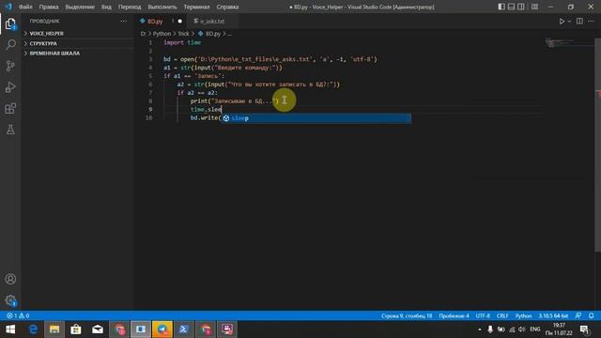Show errors and warnings in status bar
This screenshot has height=338, width=601.
(x=18, y=315)
